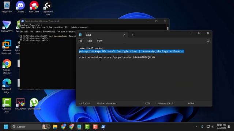Launch Proton VPN desktop shortcut

coord(7,27)
